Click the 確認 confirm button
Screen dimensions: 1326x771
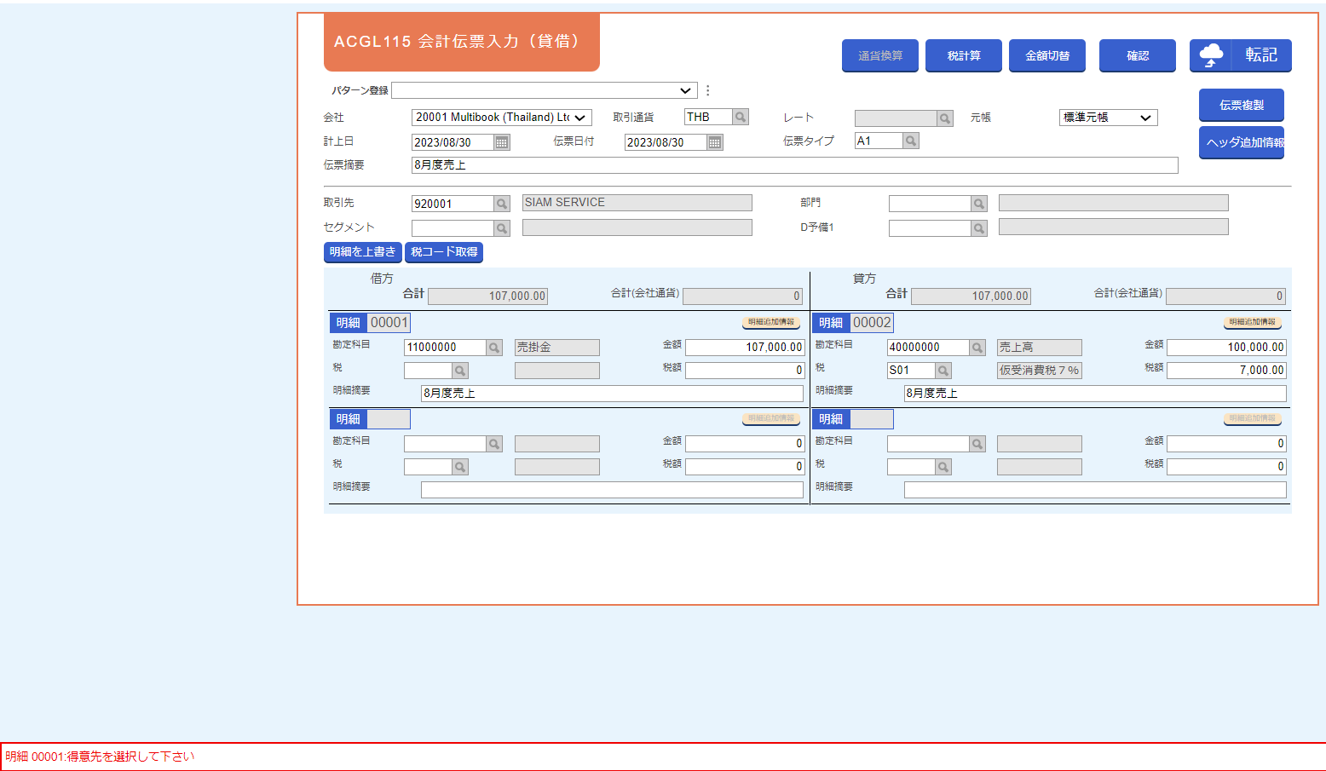coord(1137,55)
